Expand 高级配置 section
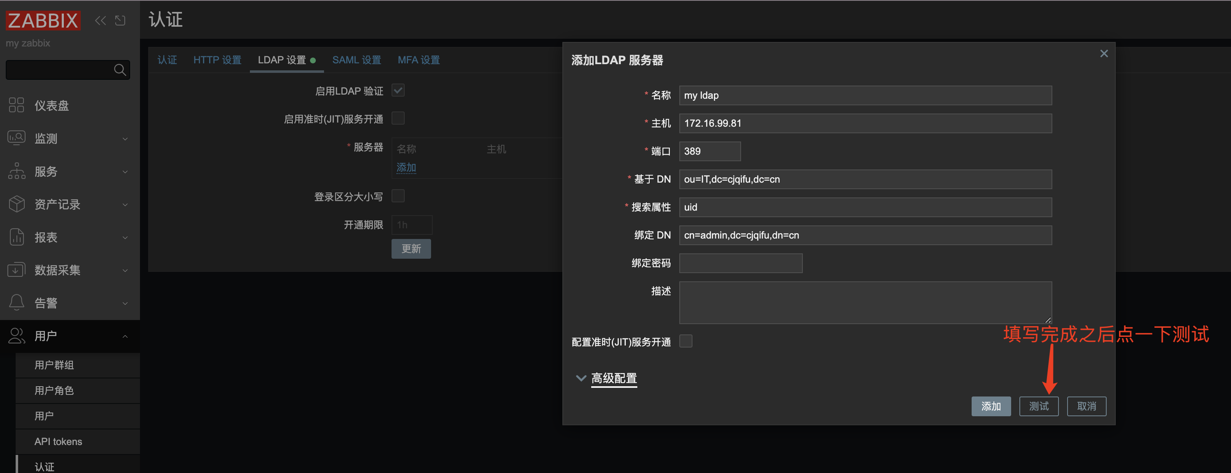1231x473 pixels. (x=613, y=378)
